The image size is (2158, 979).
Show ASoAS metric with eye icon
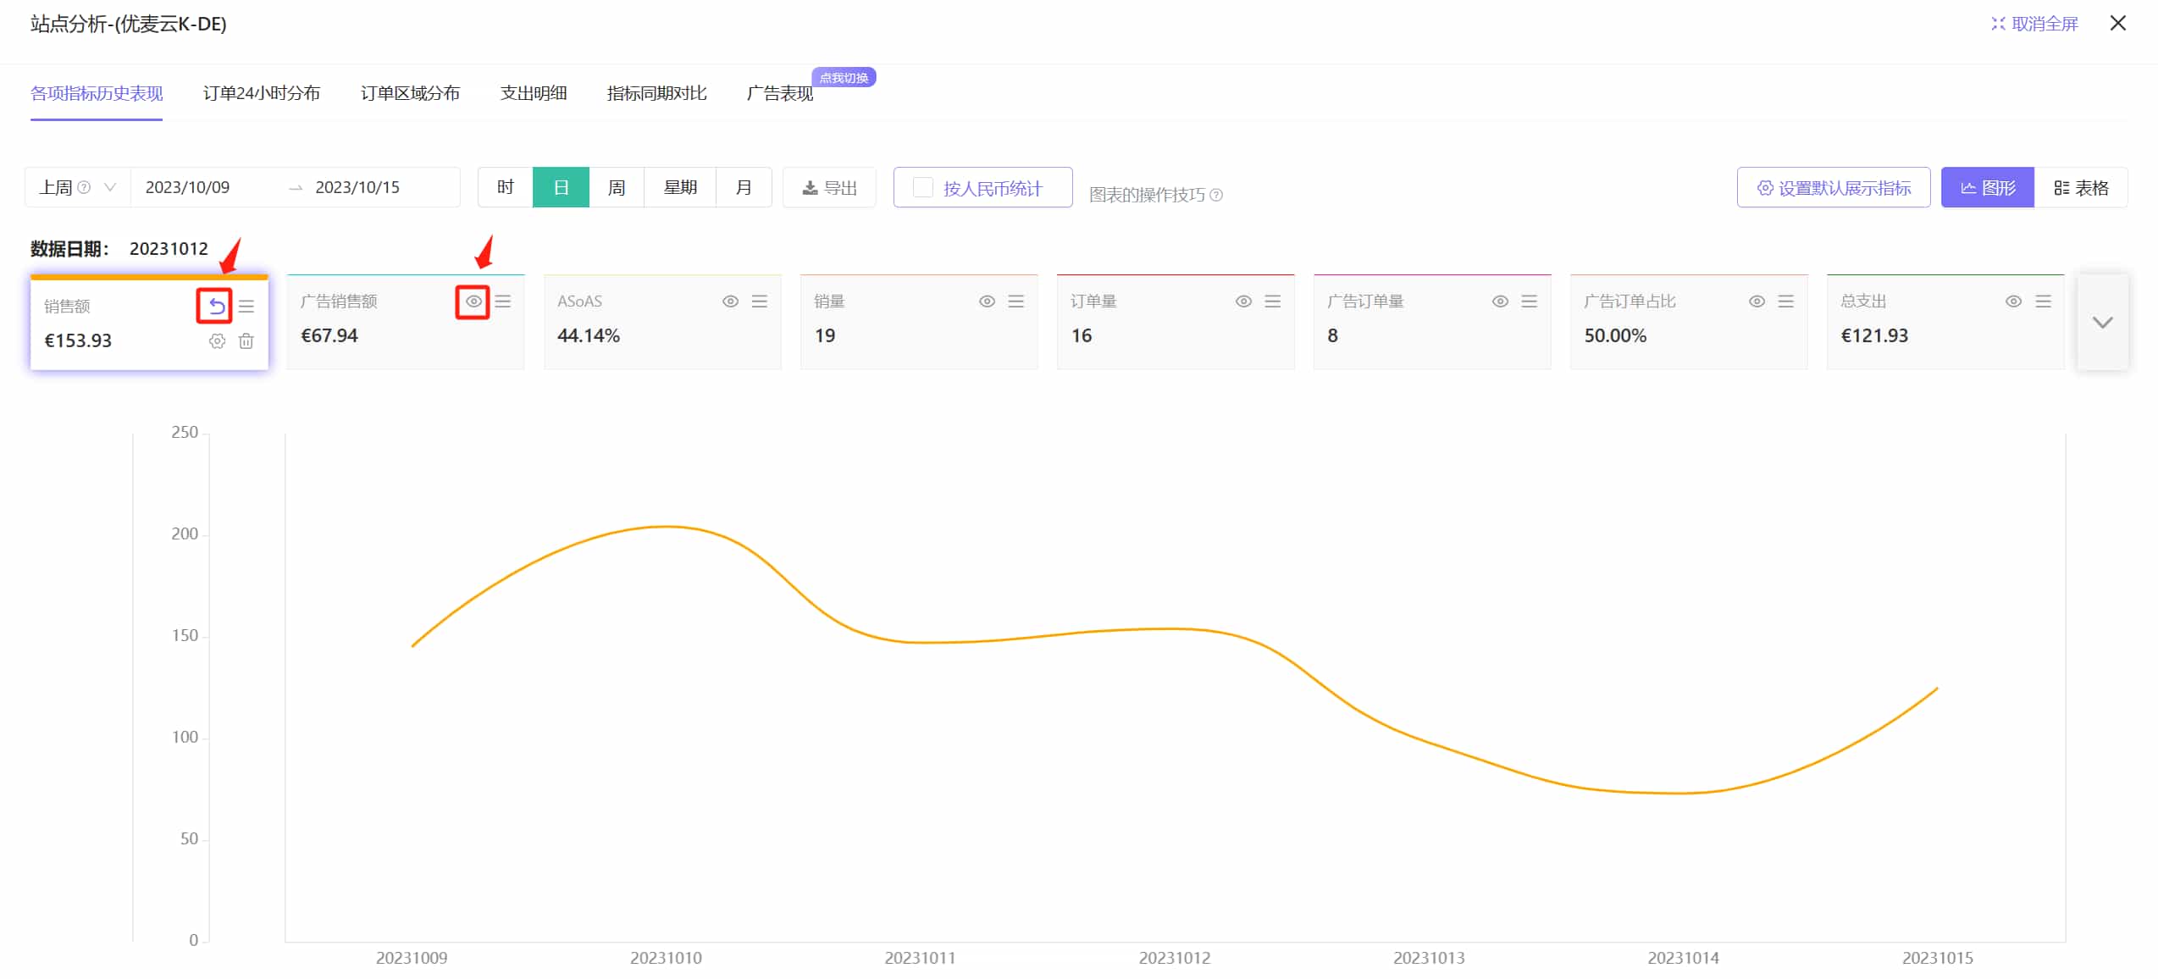(730, 301)
